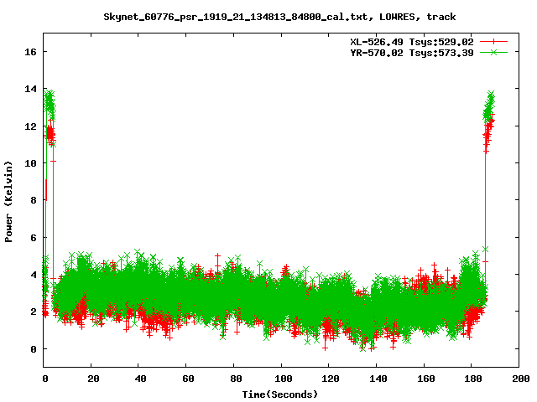Image resolution: width=537 pixels, height=402 pixels.
Task: Click the y-axis tick label 12
Action: pyautogui.click(x=30, y=126)
